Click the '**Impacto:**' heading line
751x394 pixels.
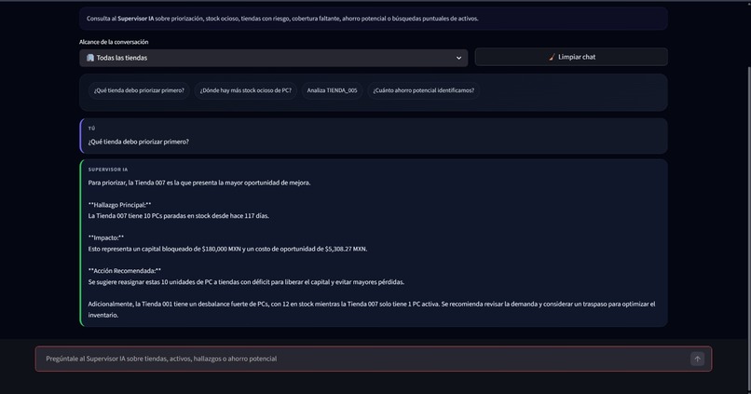[106, 238]
